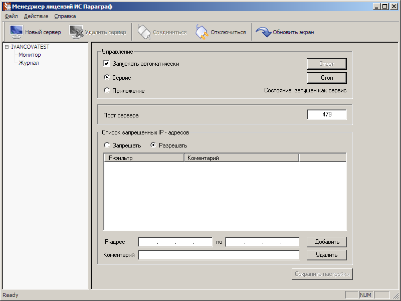Click the Коментарий text input field

[x=219, y=255]
